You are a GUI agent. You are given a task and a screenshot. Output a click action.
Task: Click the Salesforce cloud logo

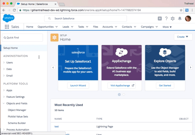pyautogui.click(x=8, y=18)
